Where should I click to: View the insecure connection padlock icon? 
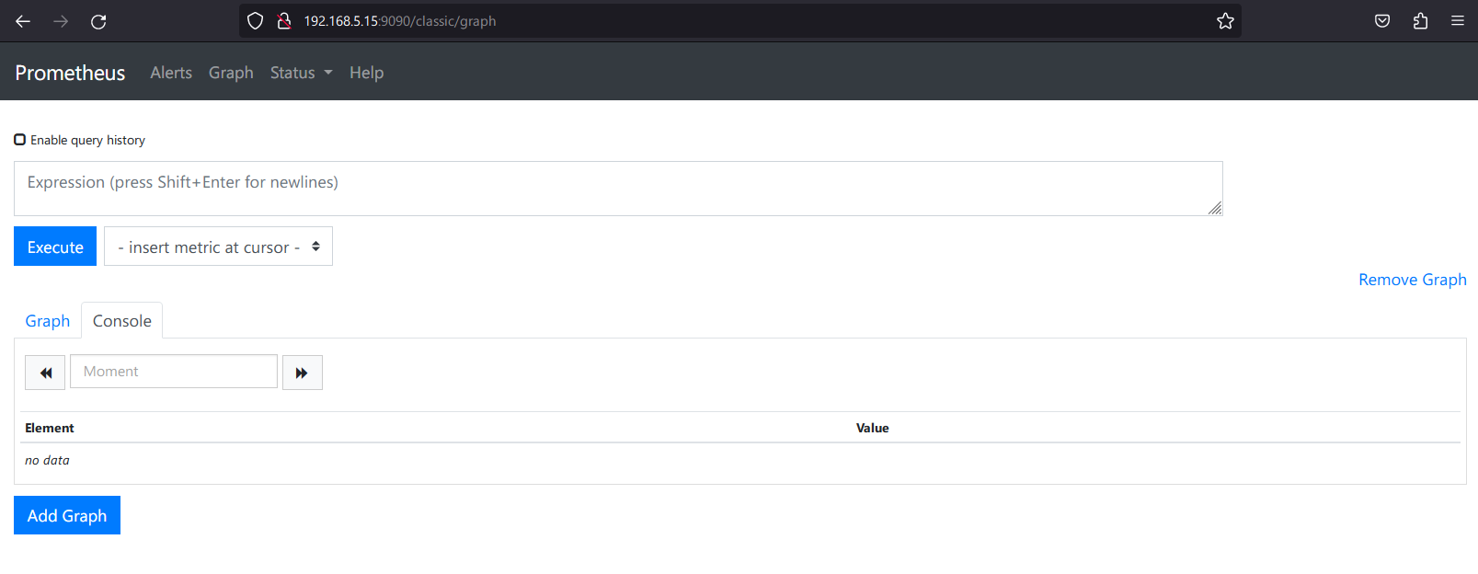[284, 21]
